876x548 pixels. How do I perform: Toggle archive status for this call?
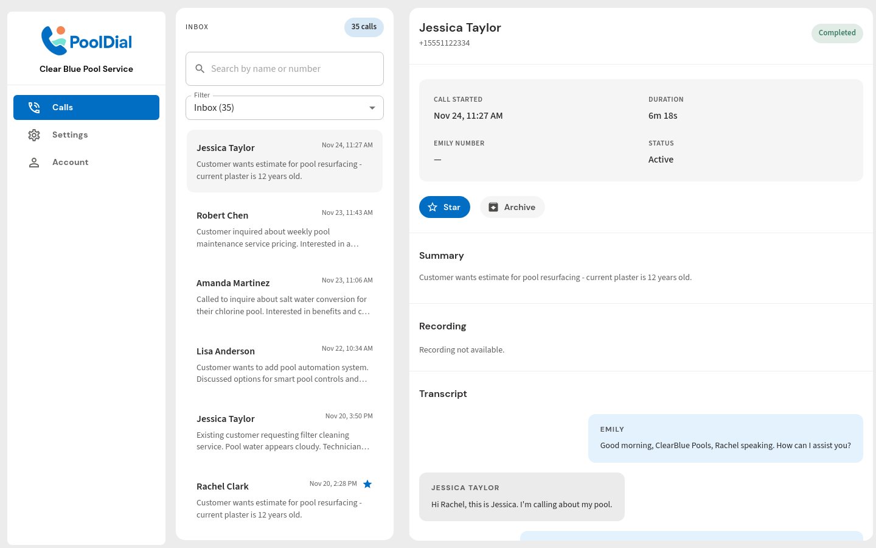click(512, 207)
